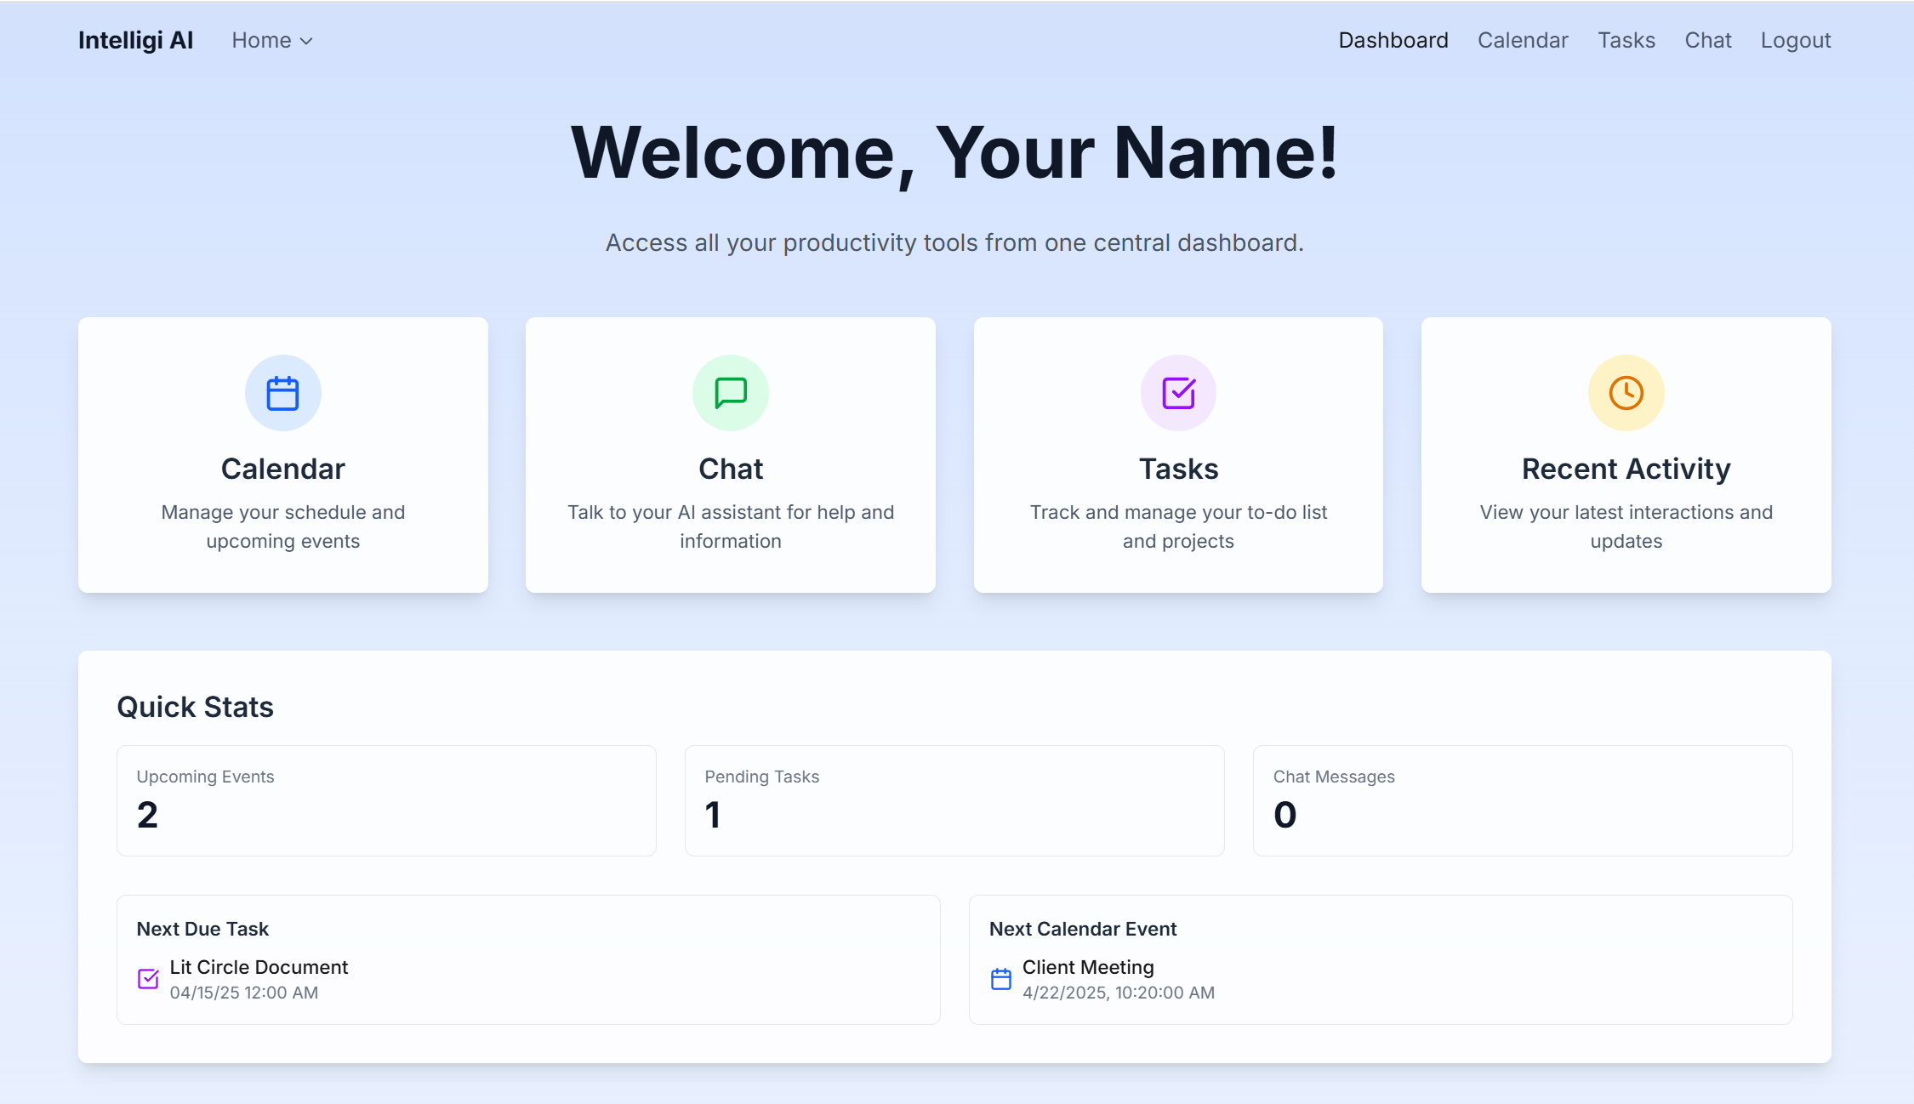Click the Upcoming Events stat box

(x=386, y=800)
